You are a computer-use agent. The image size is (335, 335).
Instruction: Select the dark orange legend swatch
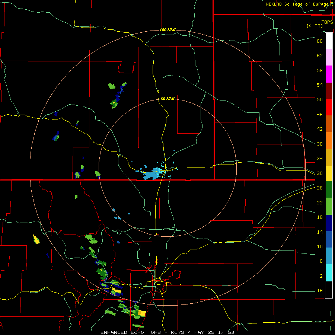(x=329, y=124)
